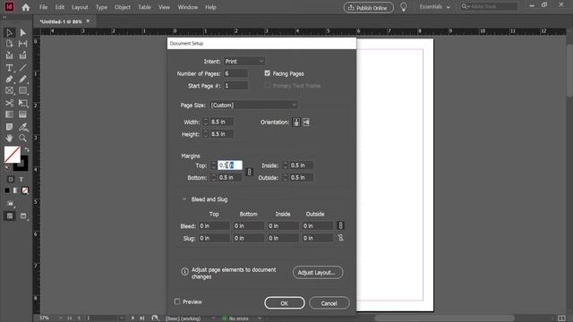The image size is (573, 322).
Task: Open the Intent dropdown
Action: click(x=244, y=62)
